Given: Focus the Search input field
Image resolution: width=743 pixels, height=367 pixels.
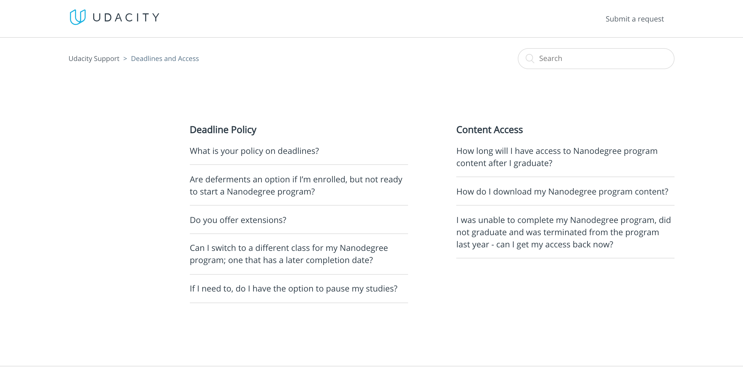Looking at the screenshot, I should (x=601, y=59).
